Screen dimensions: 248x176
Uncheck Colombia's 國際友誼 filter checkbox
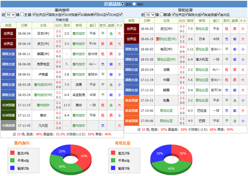click(x=187, y=14)
